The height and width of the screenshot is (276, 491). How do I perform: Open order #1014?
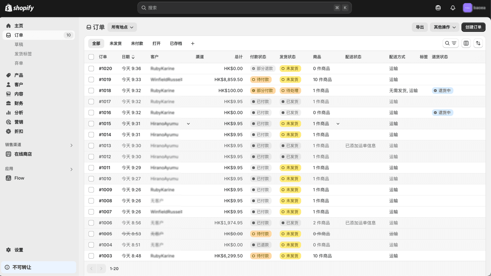point(105,135)
